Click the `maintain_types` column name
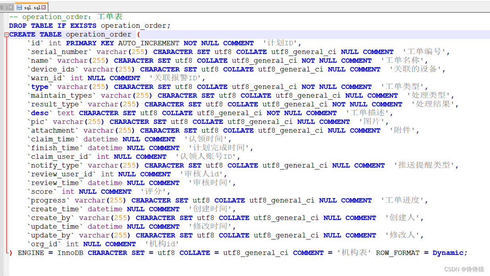490x276 pixels. (62, 95)
